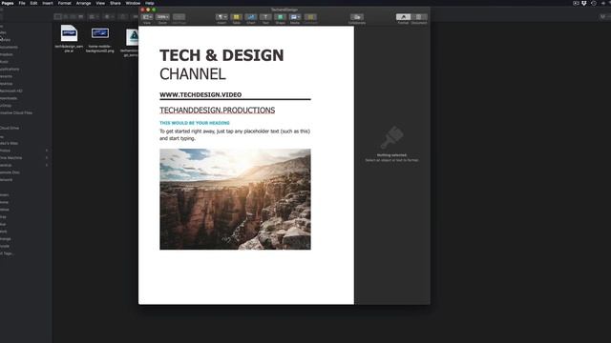Viewport: 611px width, 343px height.
Task: Add a Text box from toolbar
Action: [265, 17]
